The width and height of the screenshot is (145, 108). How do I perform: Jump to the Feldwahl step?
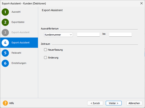16,53
